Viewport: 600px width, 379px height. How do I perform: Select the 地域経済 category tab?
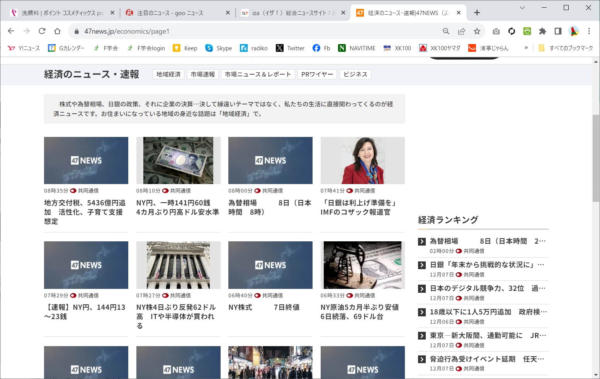pyautogui.click(x=168, y=74)
